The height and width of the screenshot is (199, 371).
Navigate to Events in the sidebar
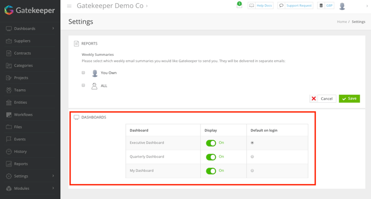[19, 139]
